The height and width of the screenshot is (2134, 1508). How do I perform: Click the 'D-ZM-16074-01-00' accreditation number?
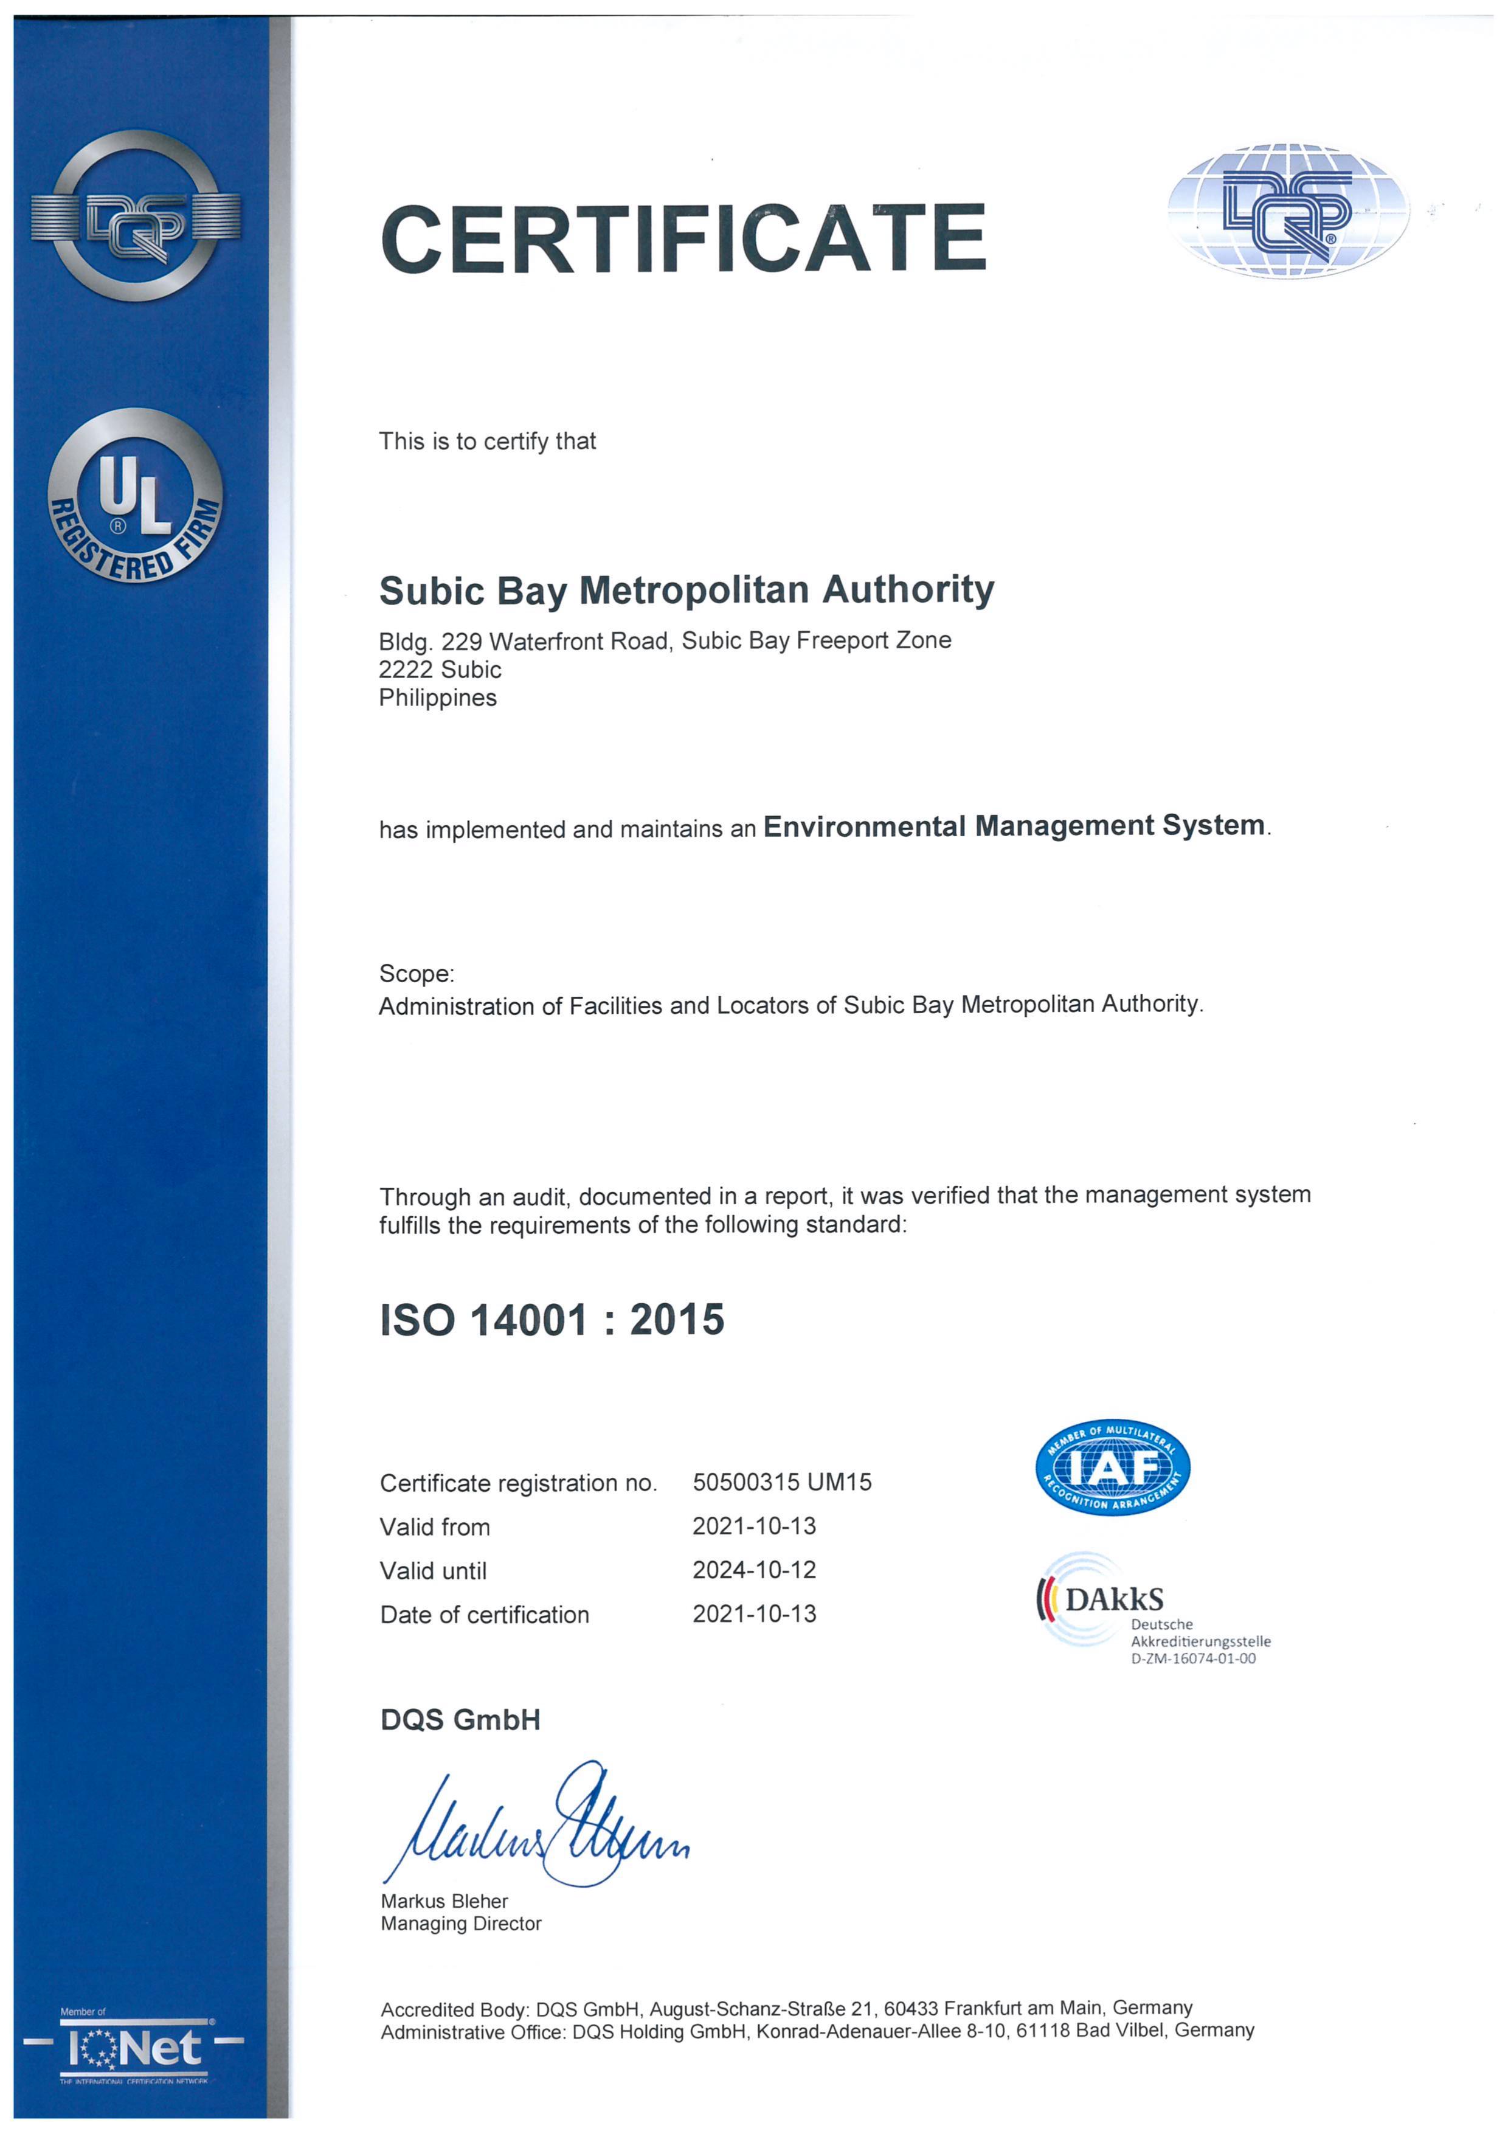[x=1193, y=1658]
